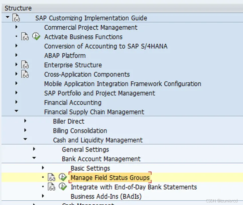Image resolution: width=243 pixels, height=205 pixels.
Task: Click documentation icon beside SAP Customizing Implementation Guide
Action: (16, 18)
